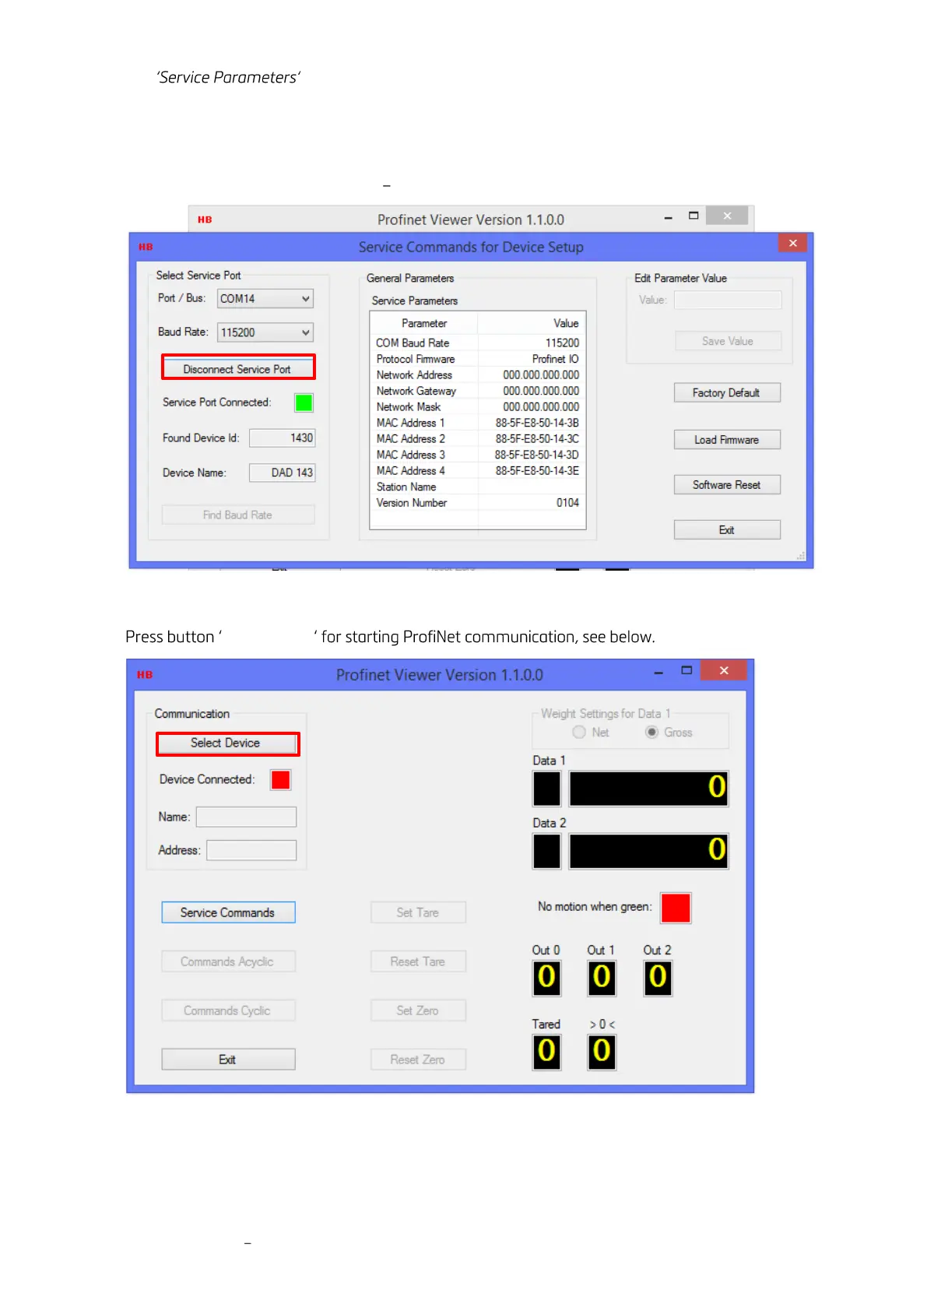927x1311 pixels.
Task: Click the Out 2 status indicator
Action: click(658, 978)
